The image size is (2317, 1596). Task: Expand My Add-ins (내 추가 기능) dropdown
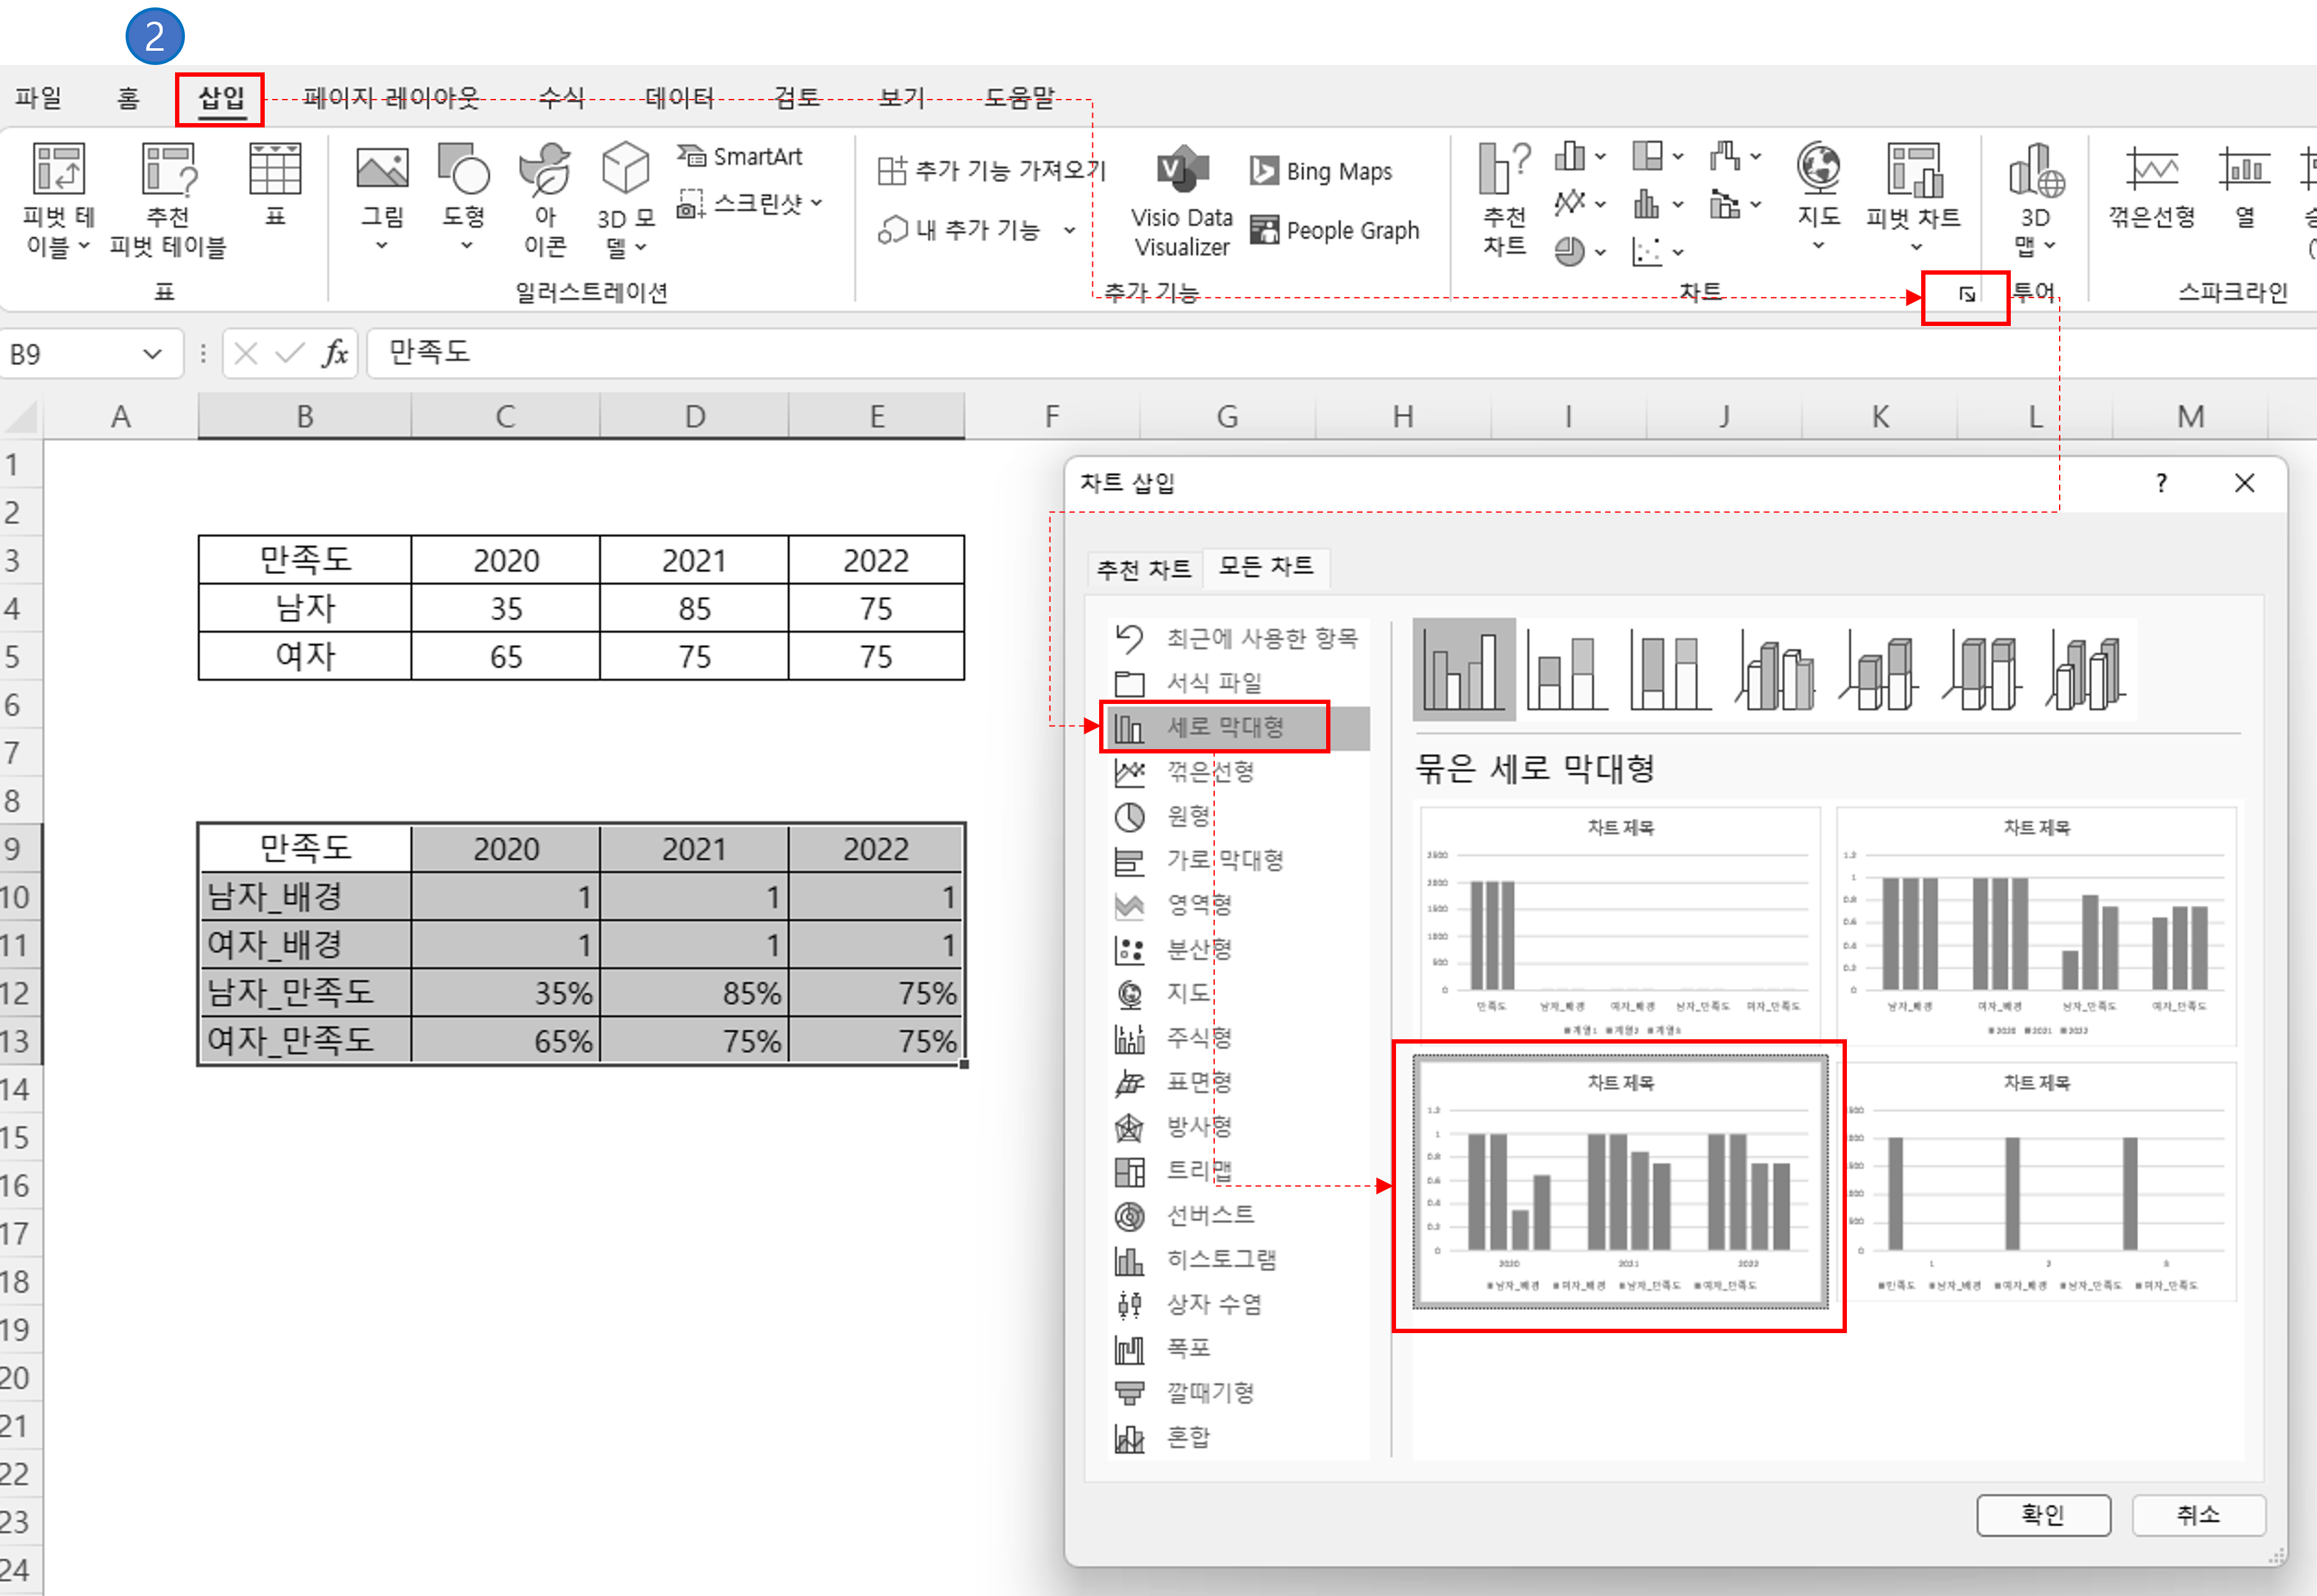pyautogui.click(x=1069, y=230)
